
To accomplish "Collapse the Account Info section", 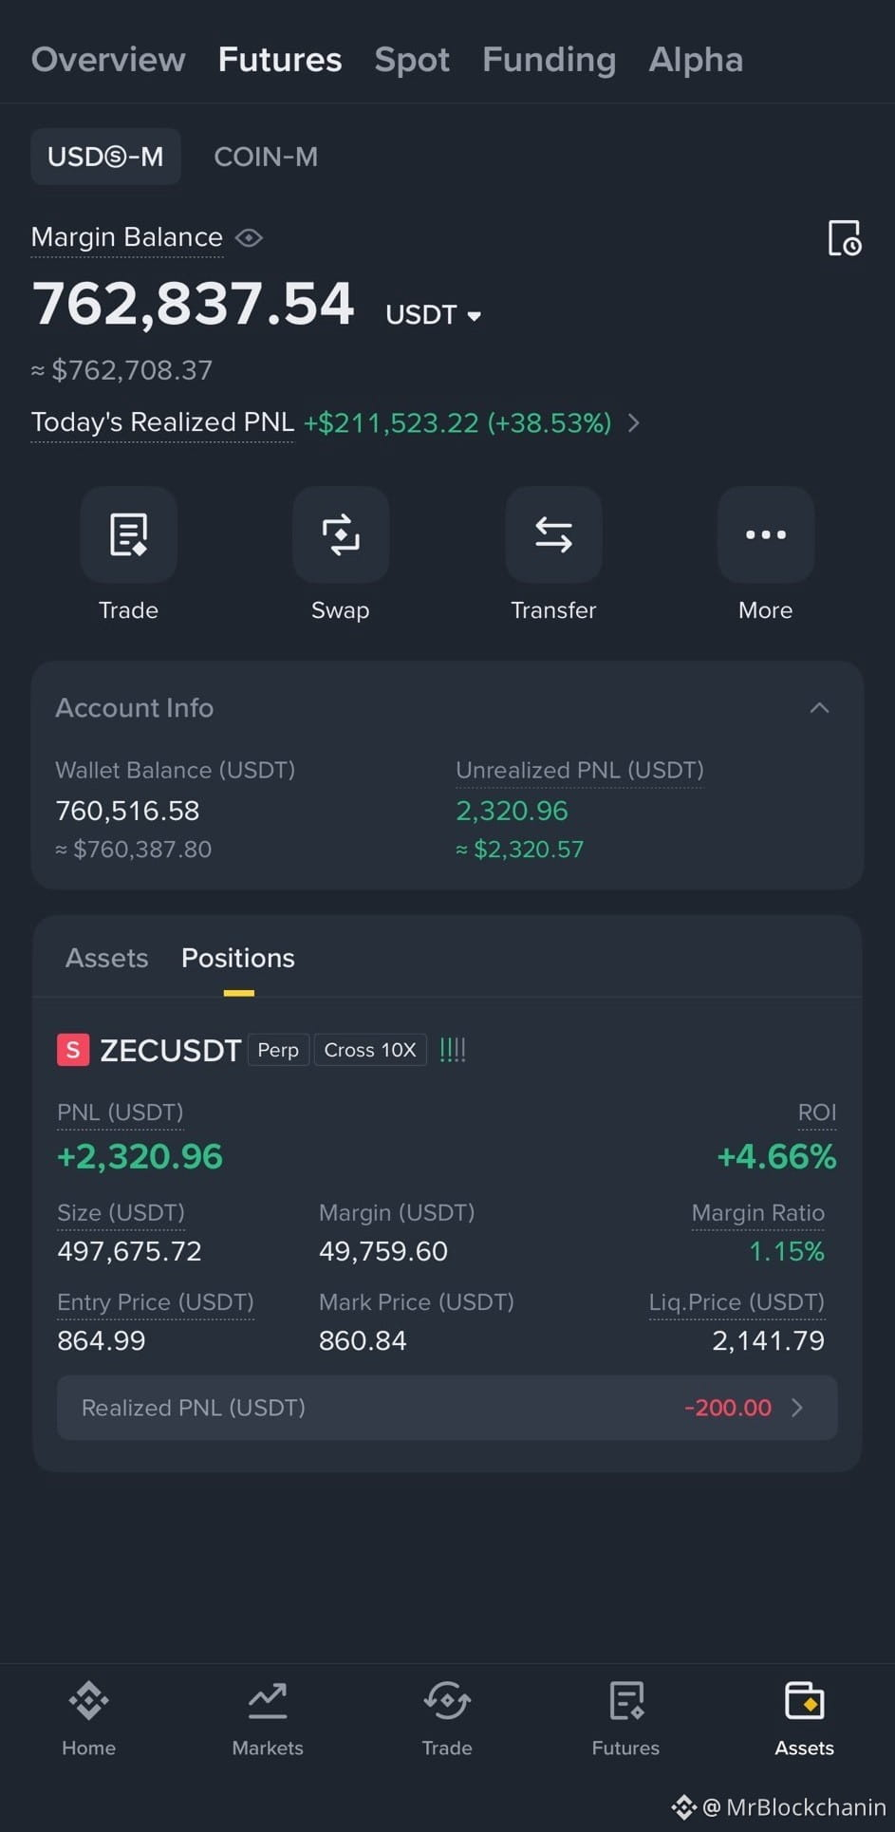I will 820,708.
